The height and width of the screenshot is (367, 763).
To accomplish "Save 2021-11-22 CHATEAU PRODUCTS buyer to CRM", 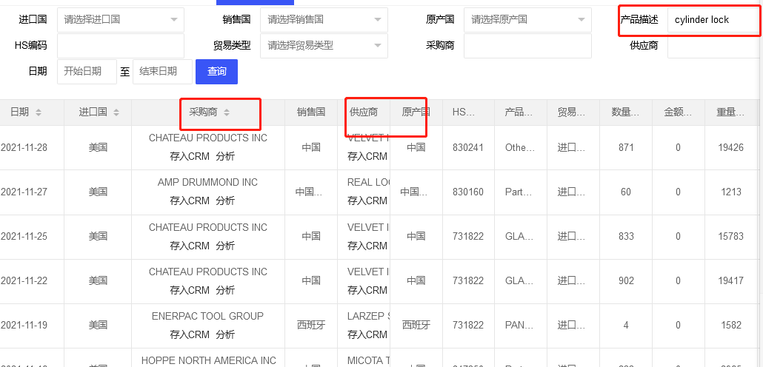I will [190, 290].
